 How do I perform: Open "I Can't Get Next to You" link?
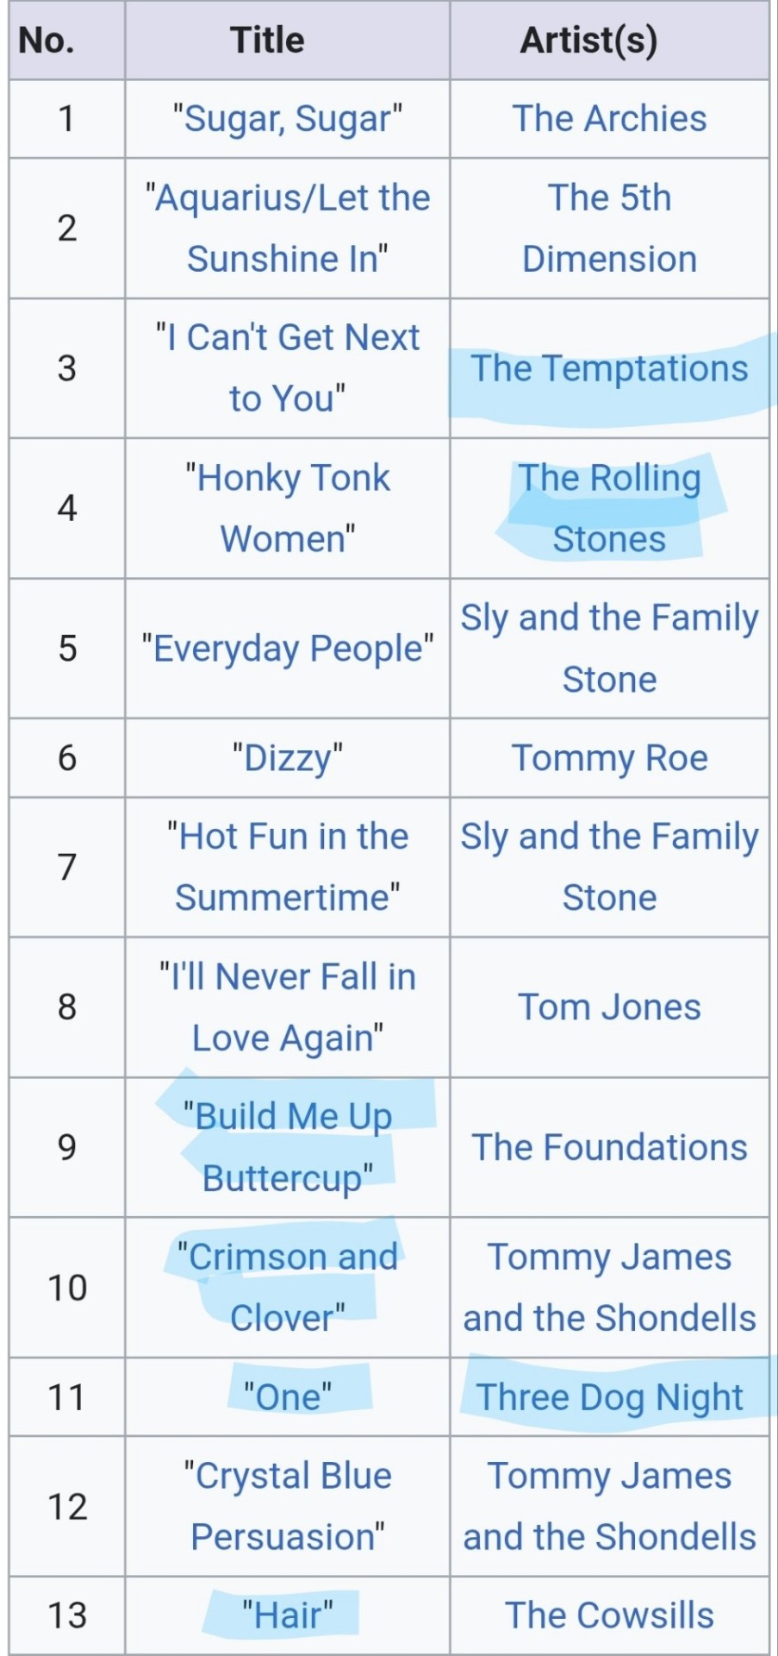point(288,368)
